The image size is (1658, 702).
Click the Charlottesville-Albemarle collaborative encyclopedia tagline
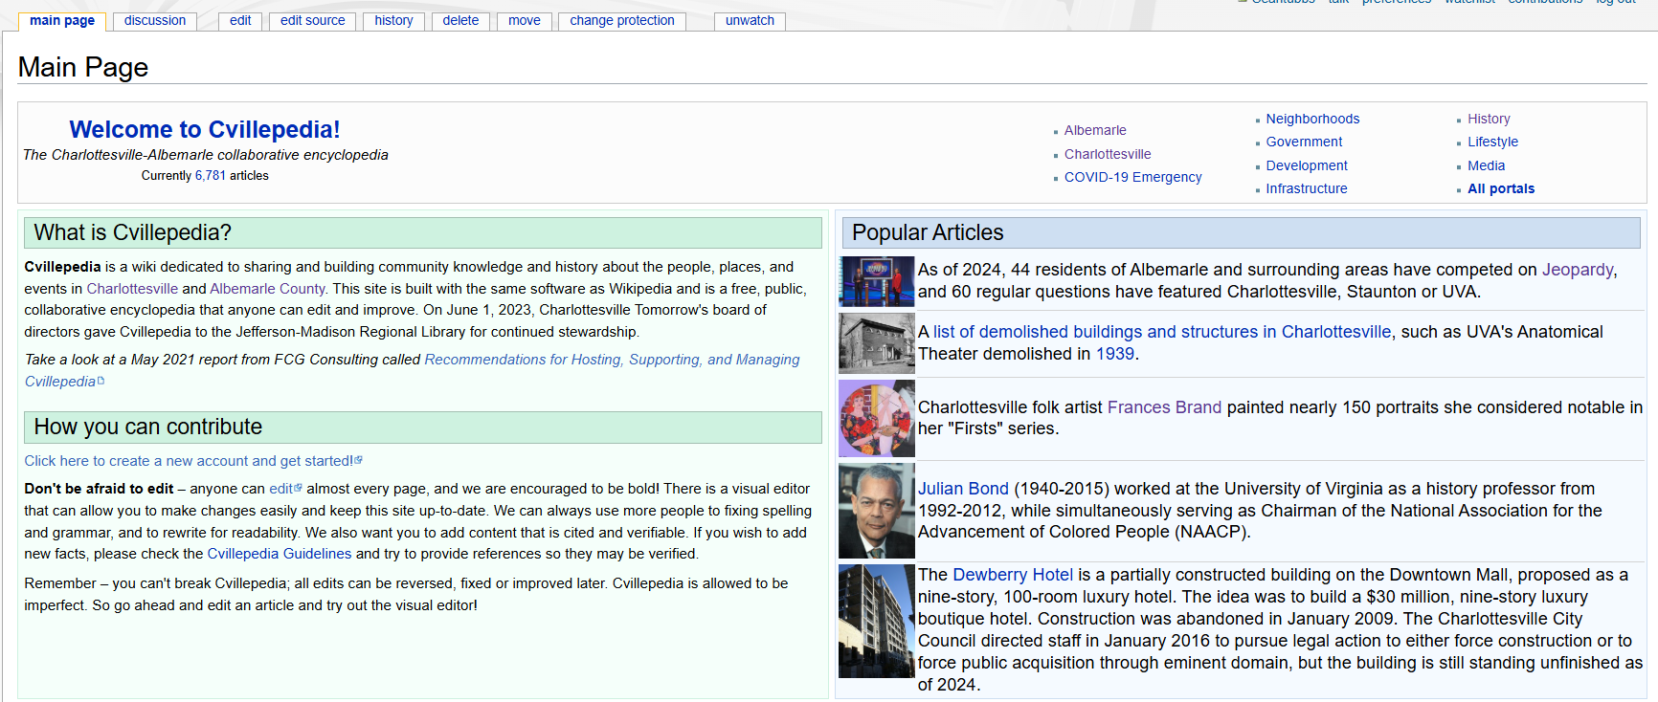coord(206,155)
